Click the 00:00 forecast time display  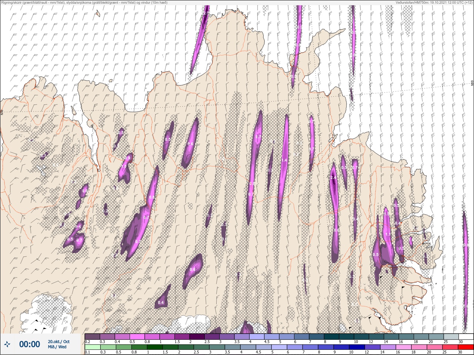point(30,344)
